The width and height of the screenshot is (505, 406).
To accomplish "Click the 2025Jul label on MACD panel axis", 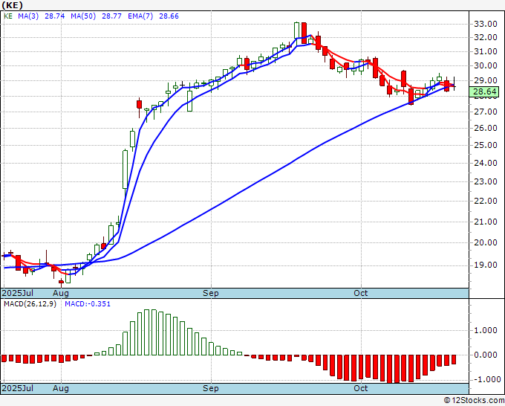I will point(18,388).
